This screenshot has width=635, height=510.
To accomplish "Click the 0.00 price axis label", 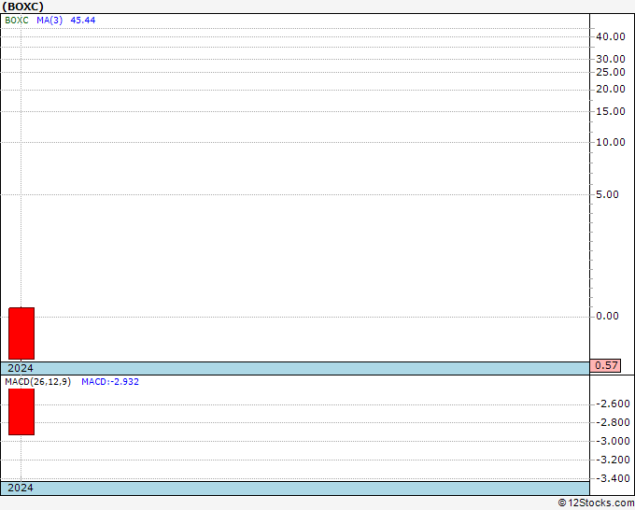I will [x=608, y=316].
